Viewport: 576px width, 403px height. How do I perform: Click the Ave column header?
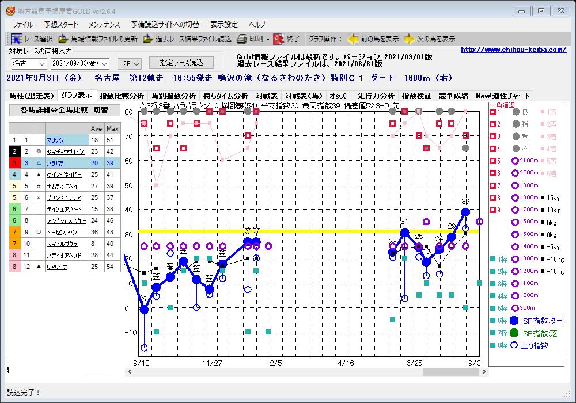(96, 128)
